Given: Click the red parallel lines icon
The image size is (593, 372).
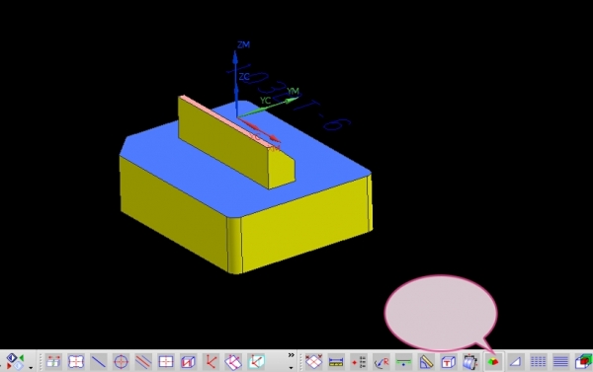Looking at the screenshot, I should 143,362.
